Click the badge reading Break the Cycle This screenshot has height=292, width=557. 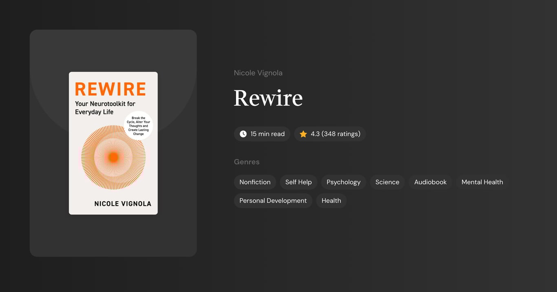point(139,125)
